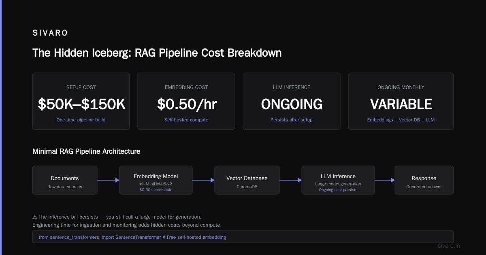
Task: Click the $50K–$150K value
Action: click(81, 104)
